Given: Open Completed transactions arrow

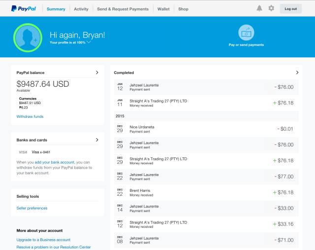Looking at the screenshot, I should pyautogui.click(x=297, y=72).
